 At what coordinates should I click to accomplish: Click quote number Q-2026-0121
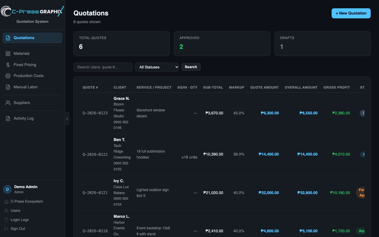click(95, 193)
